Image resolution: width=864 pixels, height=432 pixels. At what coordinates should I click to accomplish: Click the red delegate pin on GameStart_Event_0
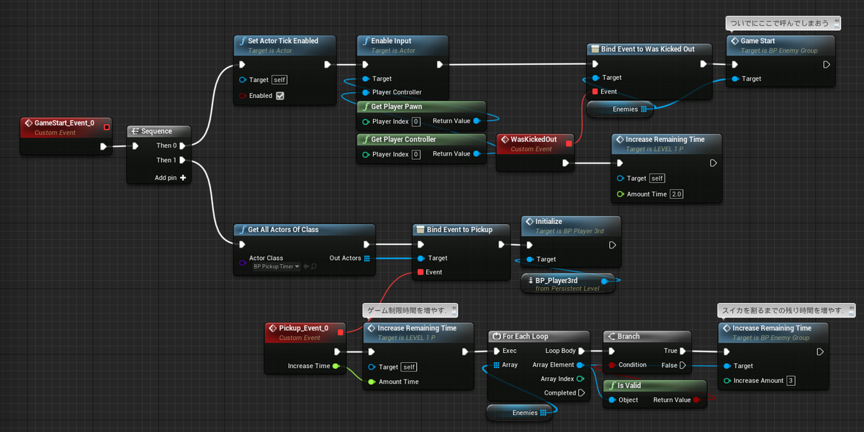(x=107, y=127)
